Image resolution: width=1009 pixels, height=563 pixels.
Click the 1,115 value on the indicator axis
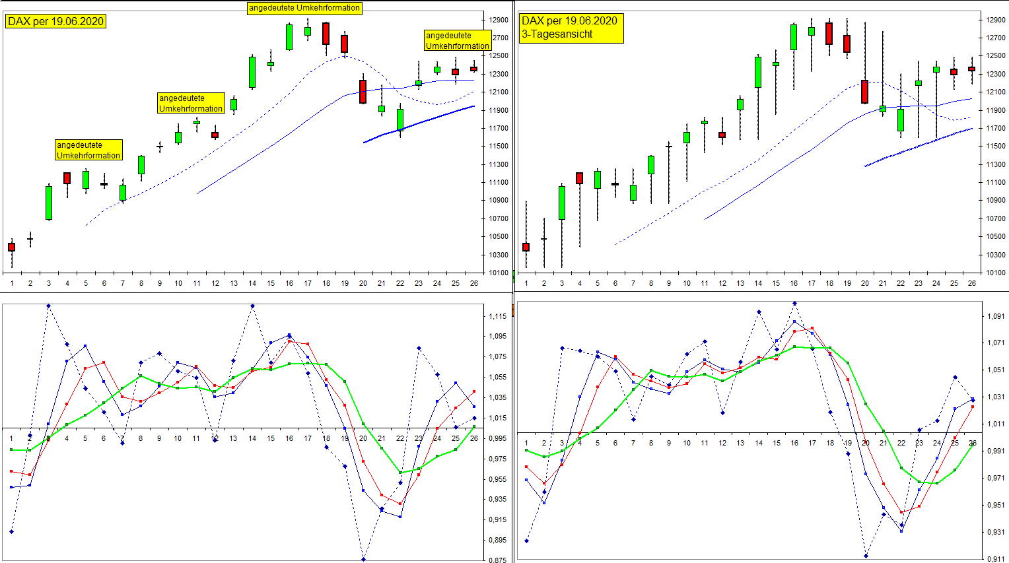pyautogui.click(x=499, y=317)
